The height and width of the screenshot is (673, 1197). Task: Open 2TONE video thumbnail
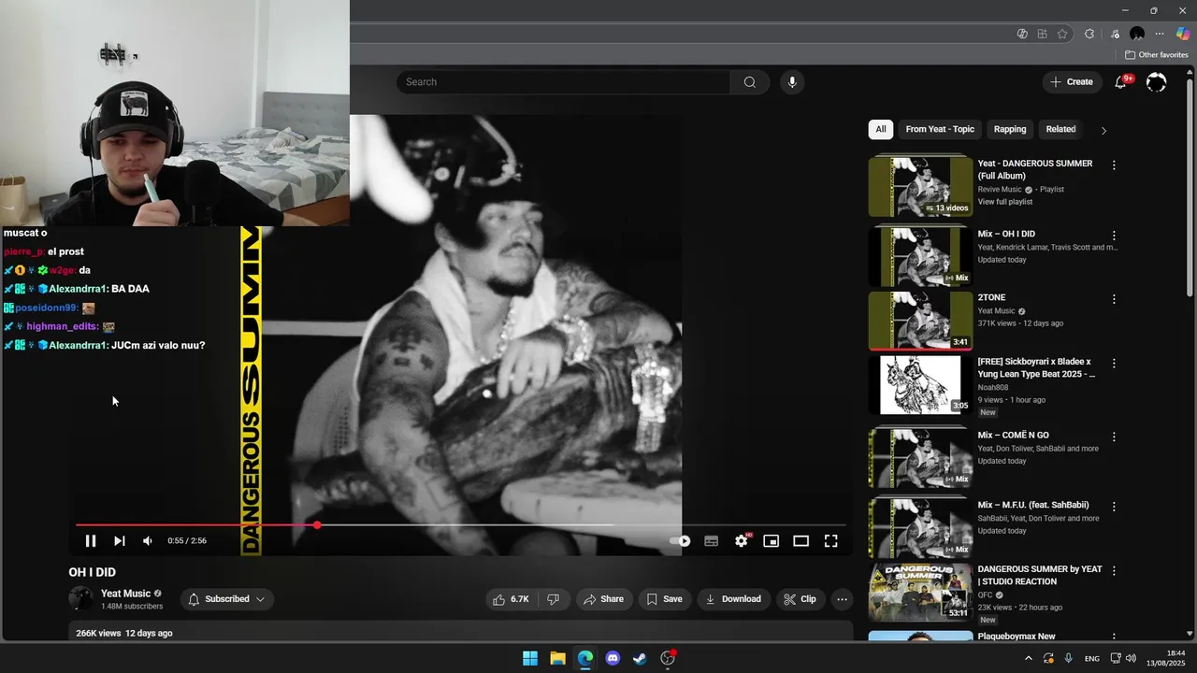920,321
